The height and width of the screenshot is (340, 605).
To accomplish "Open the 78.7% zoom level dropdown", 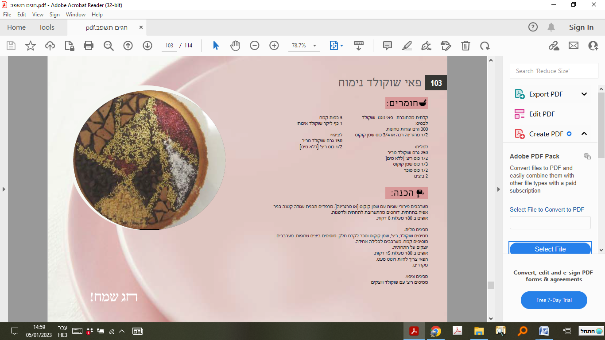I will coord(314,46).
